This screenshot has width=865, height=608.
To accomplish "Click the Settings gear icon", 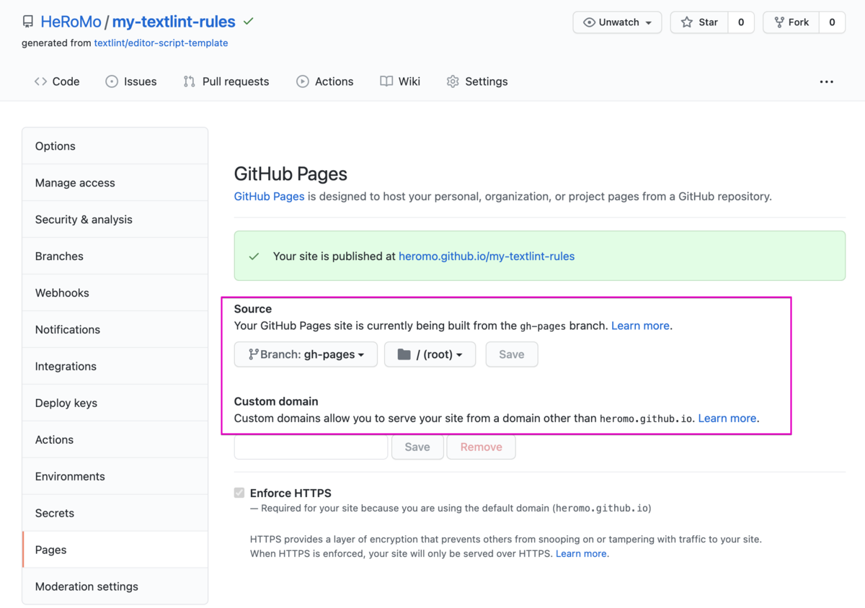I will [x=453, y=81].
